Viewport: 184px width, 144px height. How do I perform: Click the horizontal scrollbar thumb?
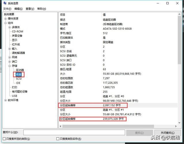(x=108, y=126)
